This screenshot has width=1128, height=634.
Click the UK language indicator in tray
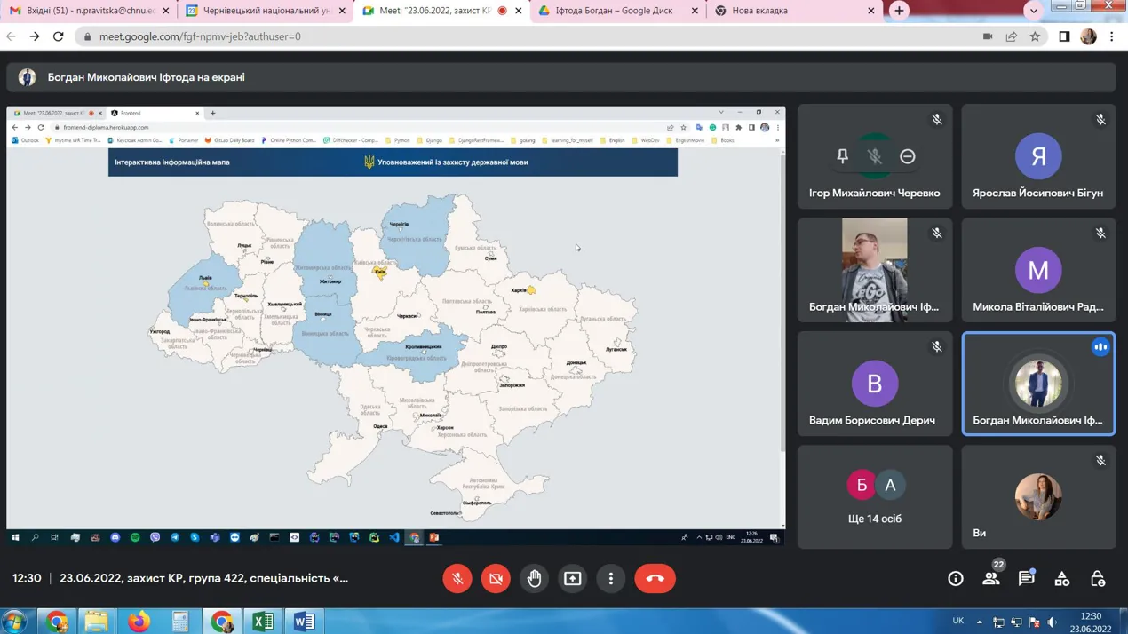958,621
